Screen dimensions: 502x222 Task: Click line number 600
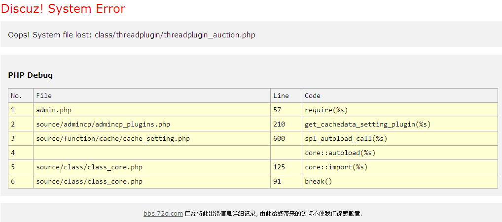tap(286, 139)
